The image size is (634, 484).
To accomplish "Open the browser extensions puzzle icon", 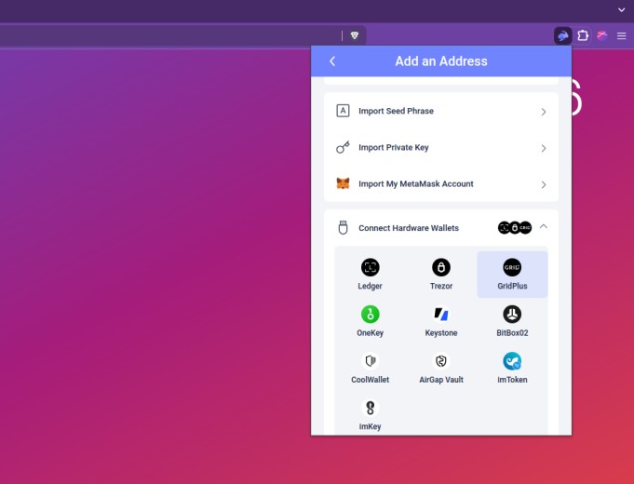I will point(583,35).
